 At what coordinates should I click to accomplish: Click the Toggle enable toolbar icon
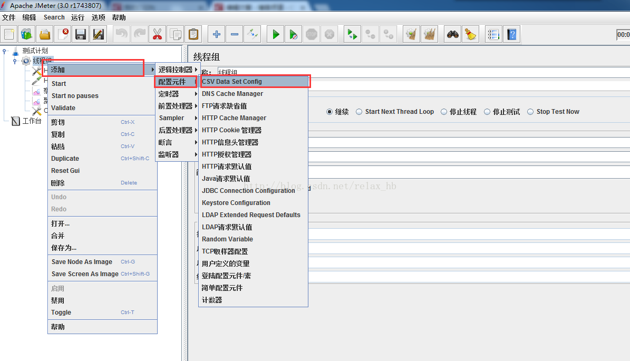253,35
